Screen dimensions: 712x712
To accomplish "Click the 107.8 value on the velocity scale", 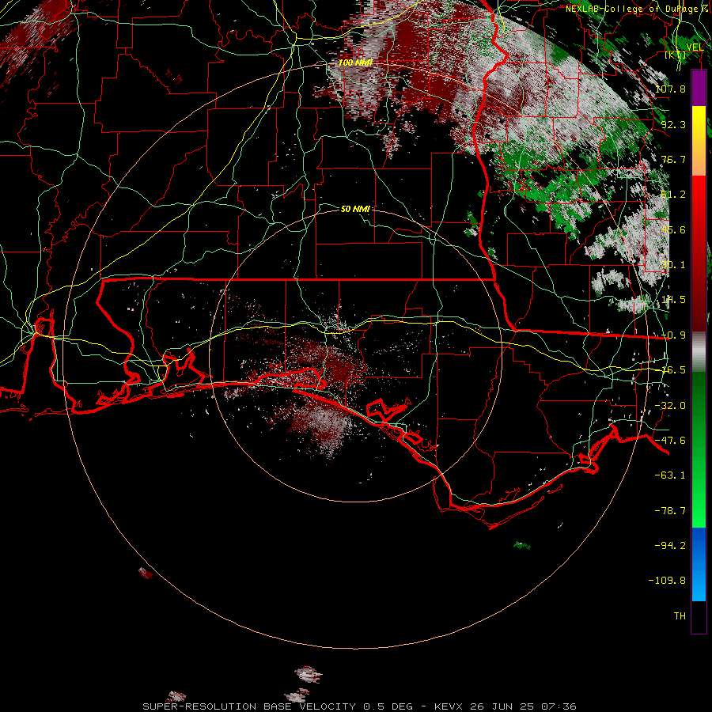I will pos(670,89).
